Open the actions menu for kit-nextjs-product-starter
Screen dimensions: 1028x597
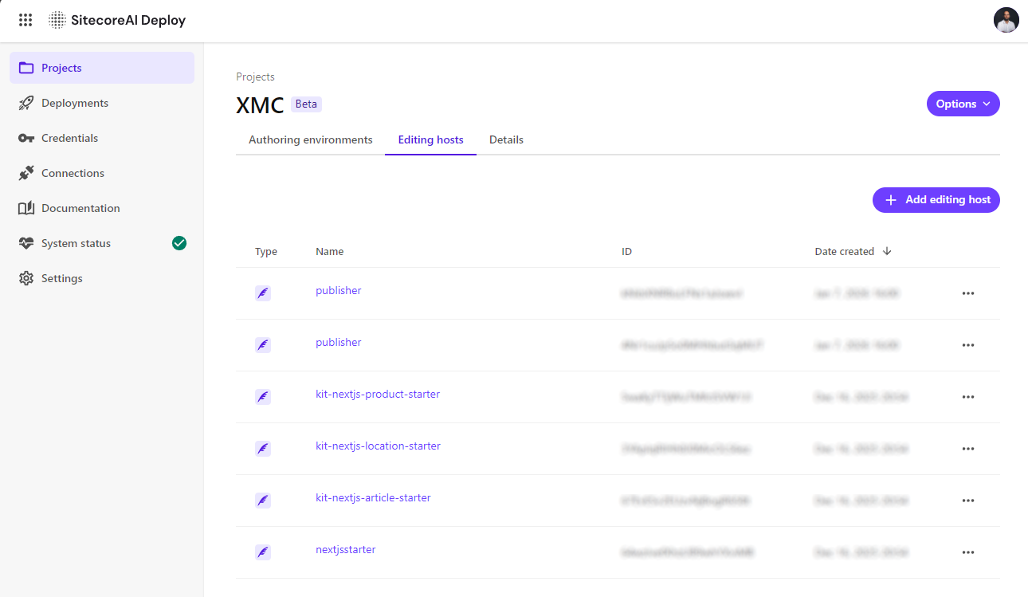point(968,396)
